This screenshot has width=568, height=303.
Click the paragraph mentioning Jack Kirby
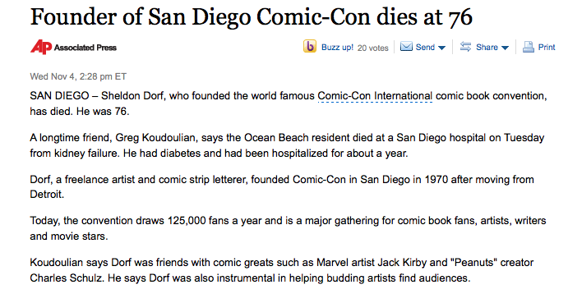coord(281,270)
